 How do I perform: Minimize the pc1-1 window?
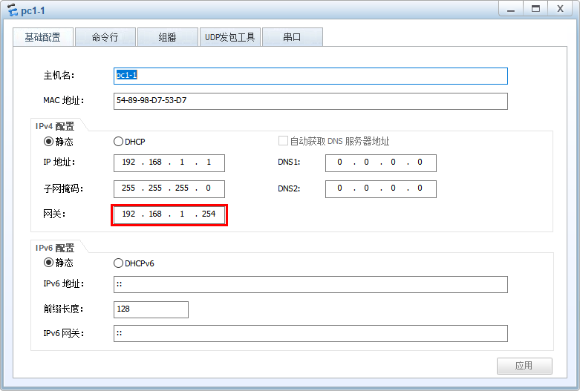[511, 9]
